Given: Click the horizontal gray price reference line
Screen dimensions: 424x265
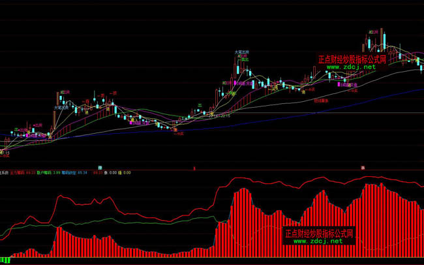Looking at the screenshot, I should pos(294,114).
